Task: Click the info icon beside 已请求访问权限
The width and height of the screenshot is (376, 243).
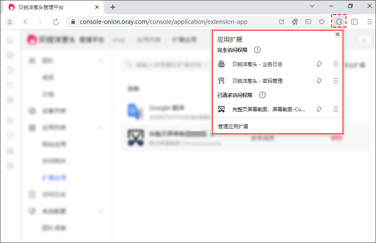Action: [262, 95]
